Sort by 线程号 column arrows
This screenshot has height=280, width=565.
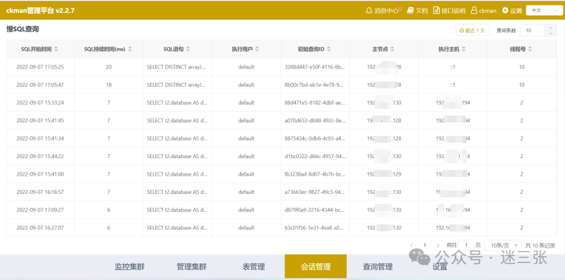click(x=530, y=49)
